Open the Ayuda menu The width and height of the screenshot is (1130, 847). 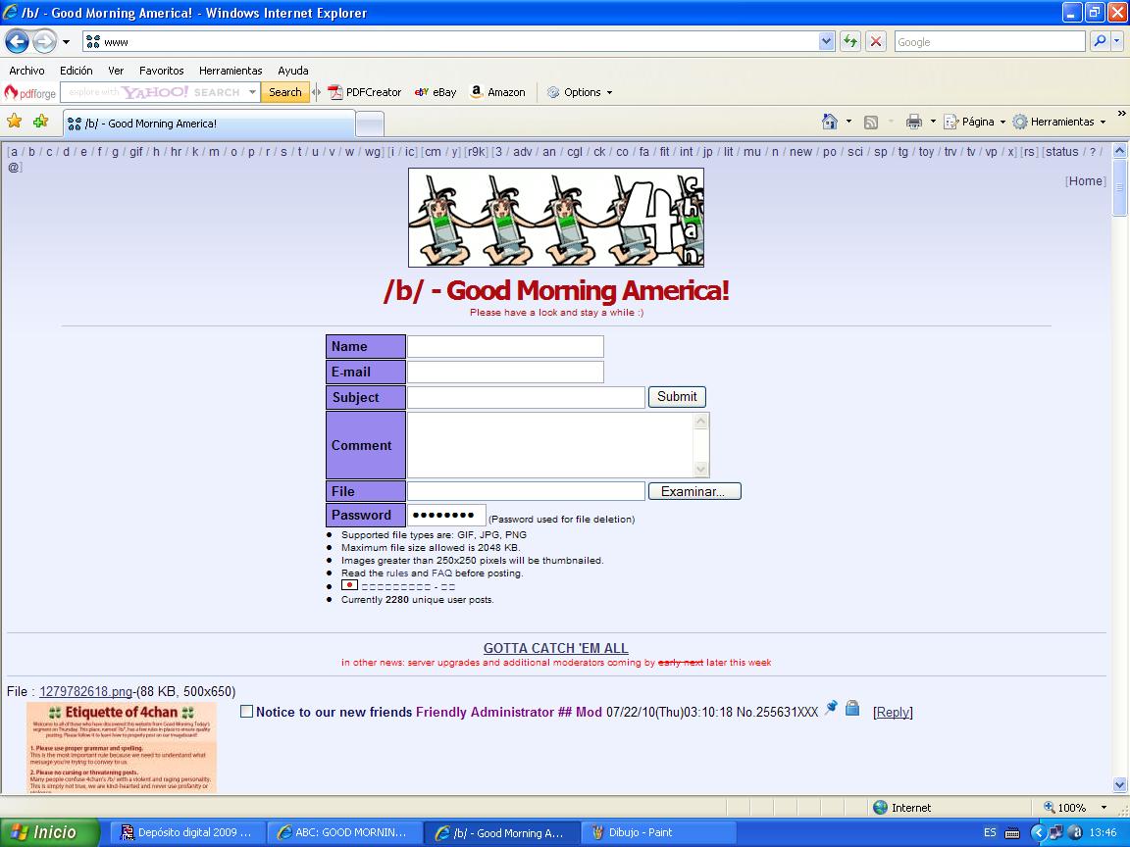(293, 71)
